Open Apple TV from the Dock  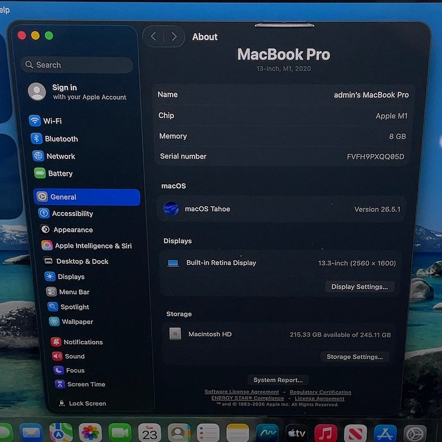[x=297, y=433]
